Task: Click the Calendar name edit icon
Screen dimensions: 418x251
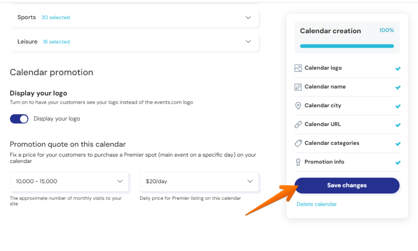Action: (x=298, y=87)
